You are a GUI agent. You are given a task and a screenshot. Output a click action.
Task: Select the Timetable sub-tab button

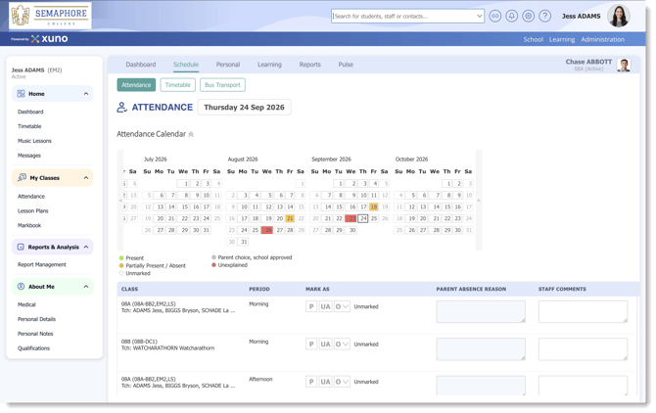click(x=178, y=85)
